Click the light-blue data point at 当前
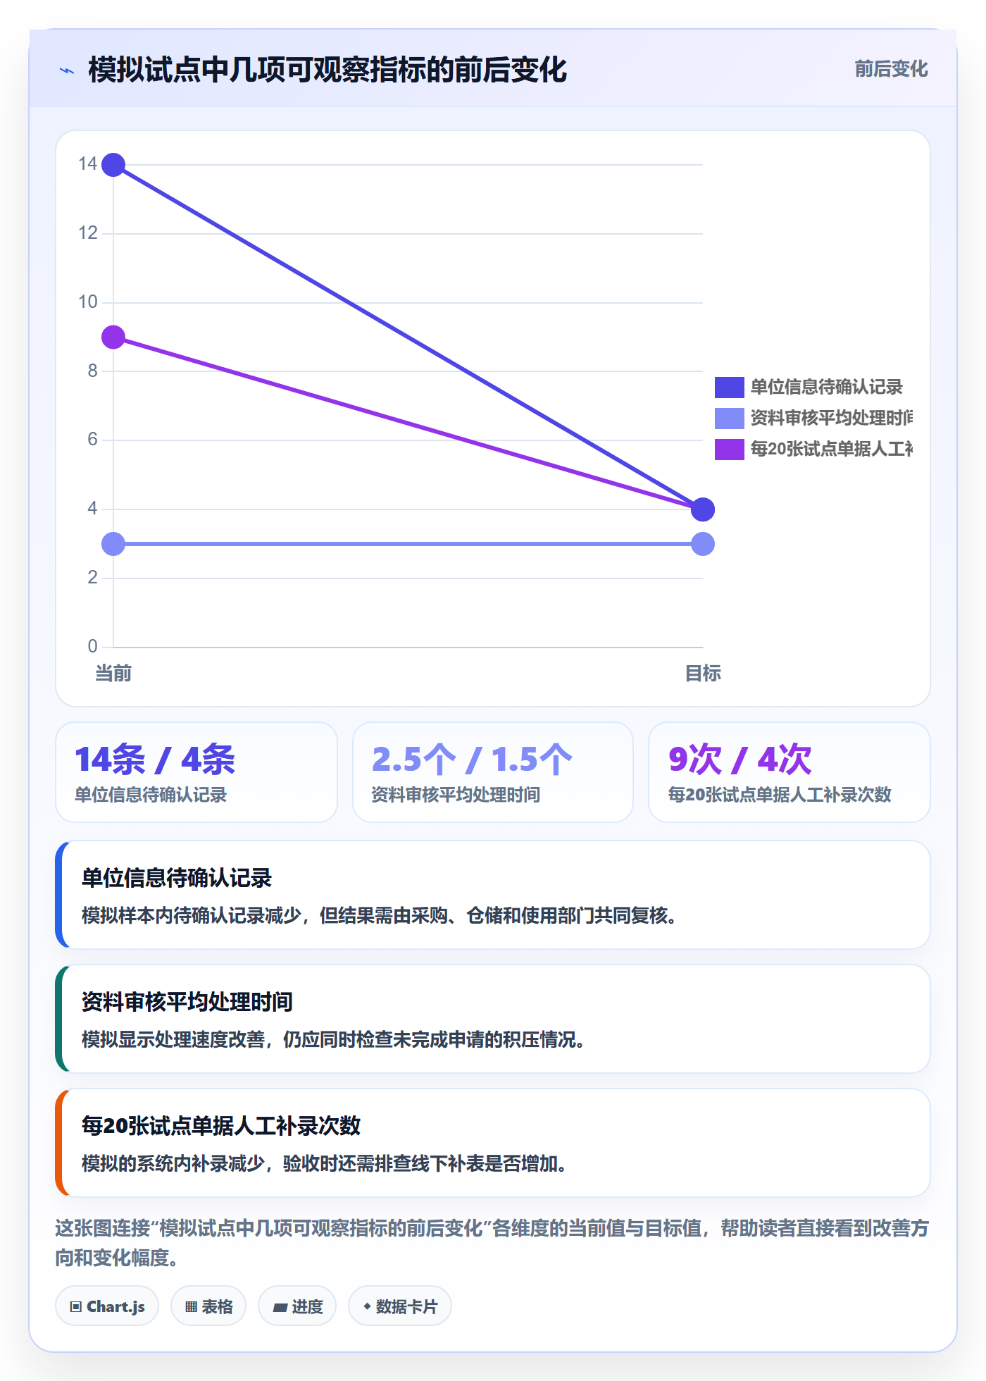The height and width of the screenshot is (1381, 986). pyautogui.click(x=113, y=544)
